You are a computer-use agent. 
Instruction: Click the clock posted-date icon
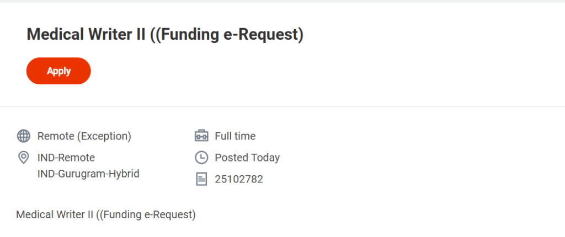click(201, 158)
